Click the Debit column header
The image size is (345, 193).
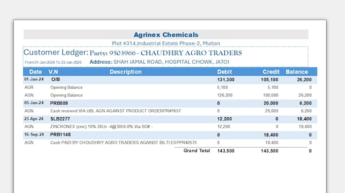click(x=224, y=72)
